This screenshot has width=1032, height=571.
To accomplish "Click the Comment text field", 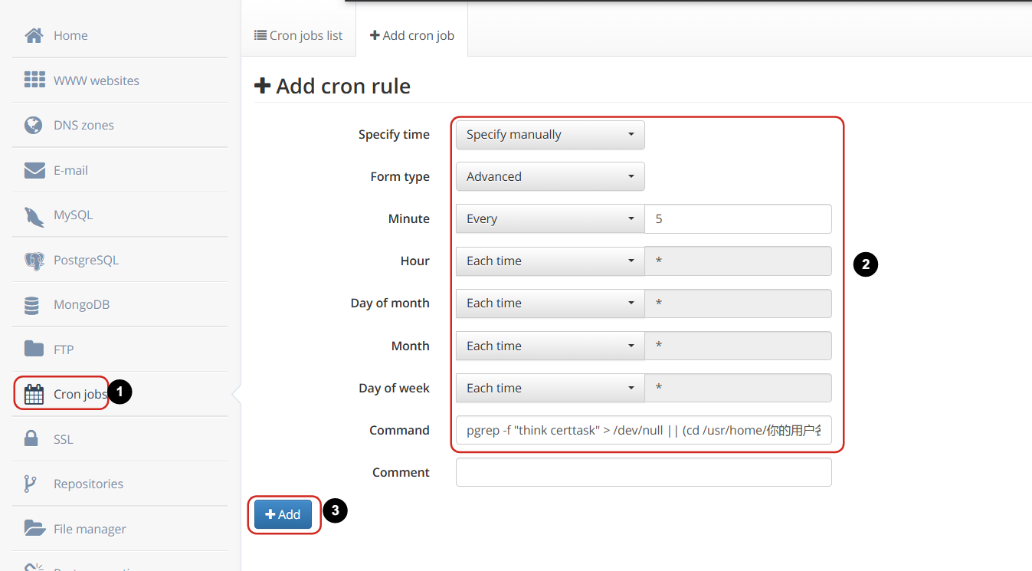I will 644,472.
